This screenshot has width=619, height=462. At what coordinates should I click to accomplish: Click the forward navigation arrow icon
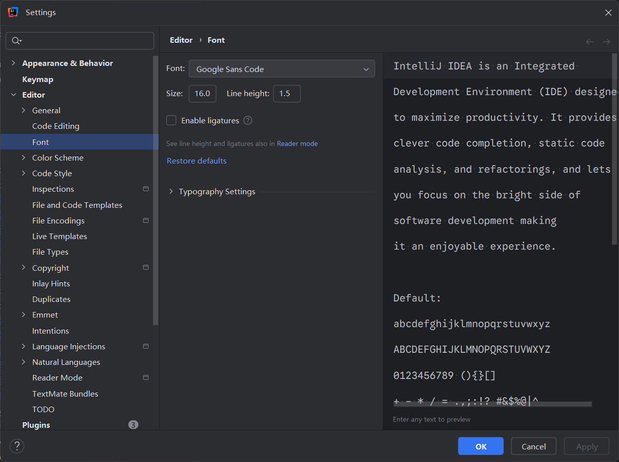click(x=606, y=41)
